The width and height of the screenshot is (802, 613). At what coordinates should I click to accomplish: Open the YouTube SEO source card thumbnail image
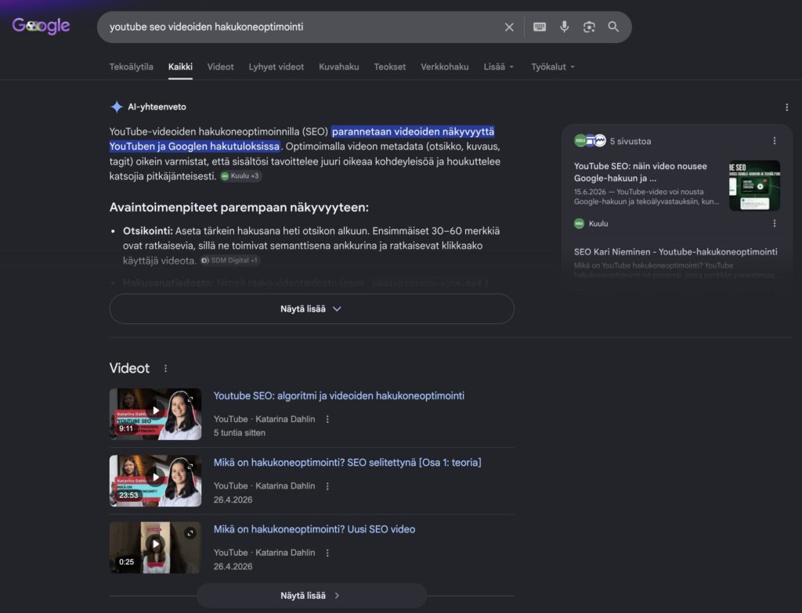click(x=754, y=186)
